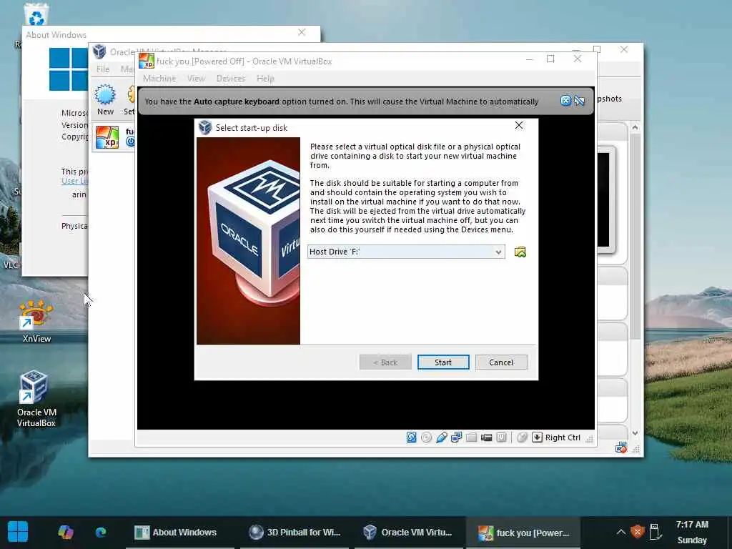
Task: Click the network adapters status icon
Action: pos(456,437)
